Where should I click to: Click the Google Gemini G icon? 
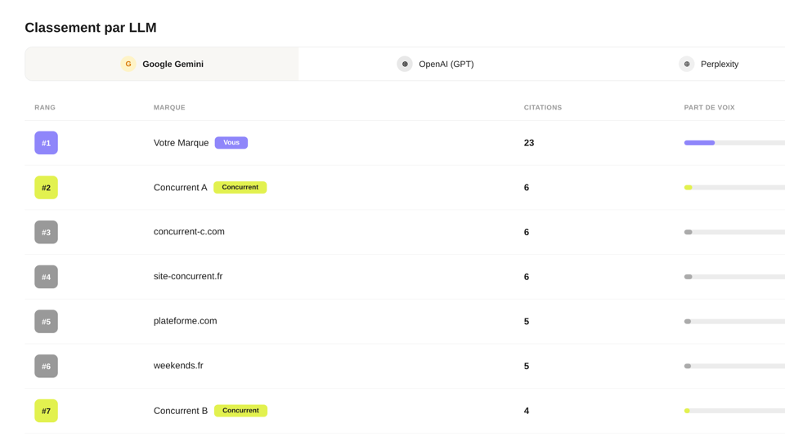pyautogui.click(x=128, y=64)
